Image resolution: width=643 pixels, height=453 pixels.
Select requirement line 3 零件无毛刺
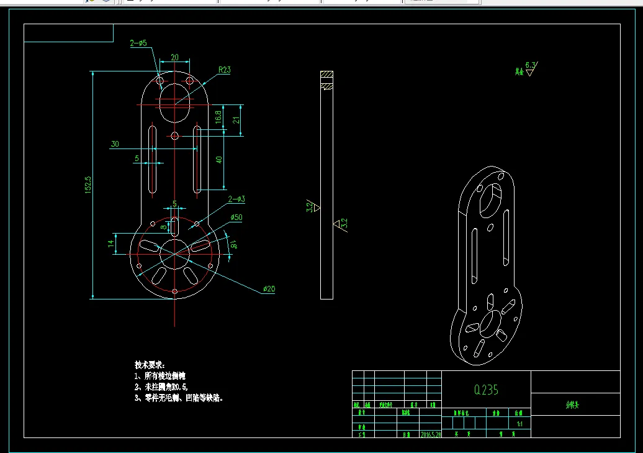tap(179, 398)
